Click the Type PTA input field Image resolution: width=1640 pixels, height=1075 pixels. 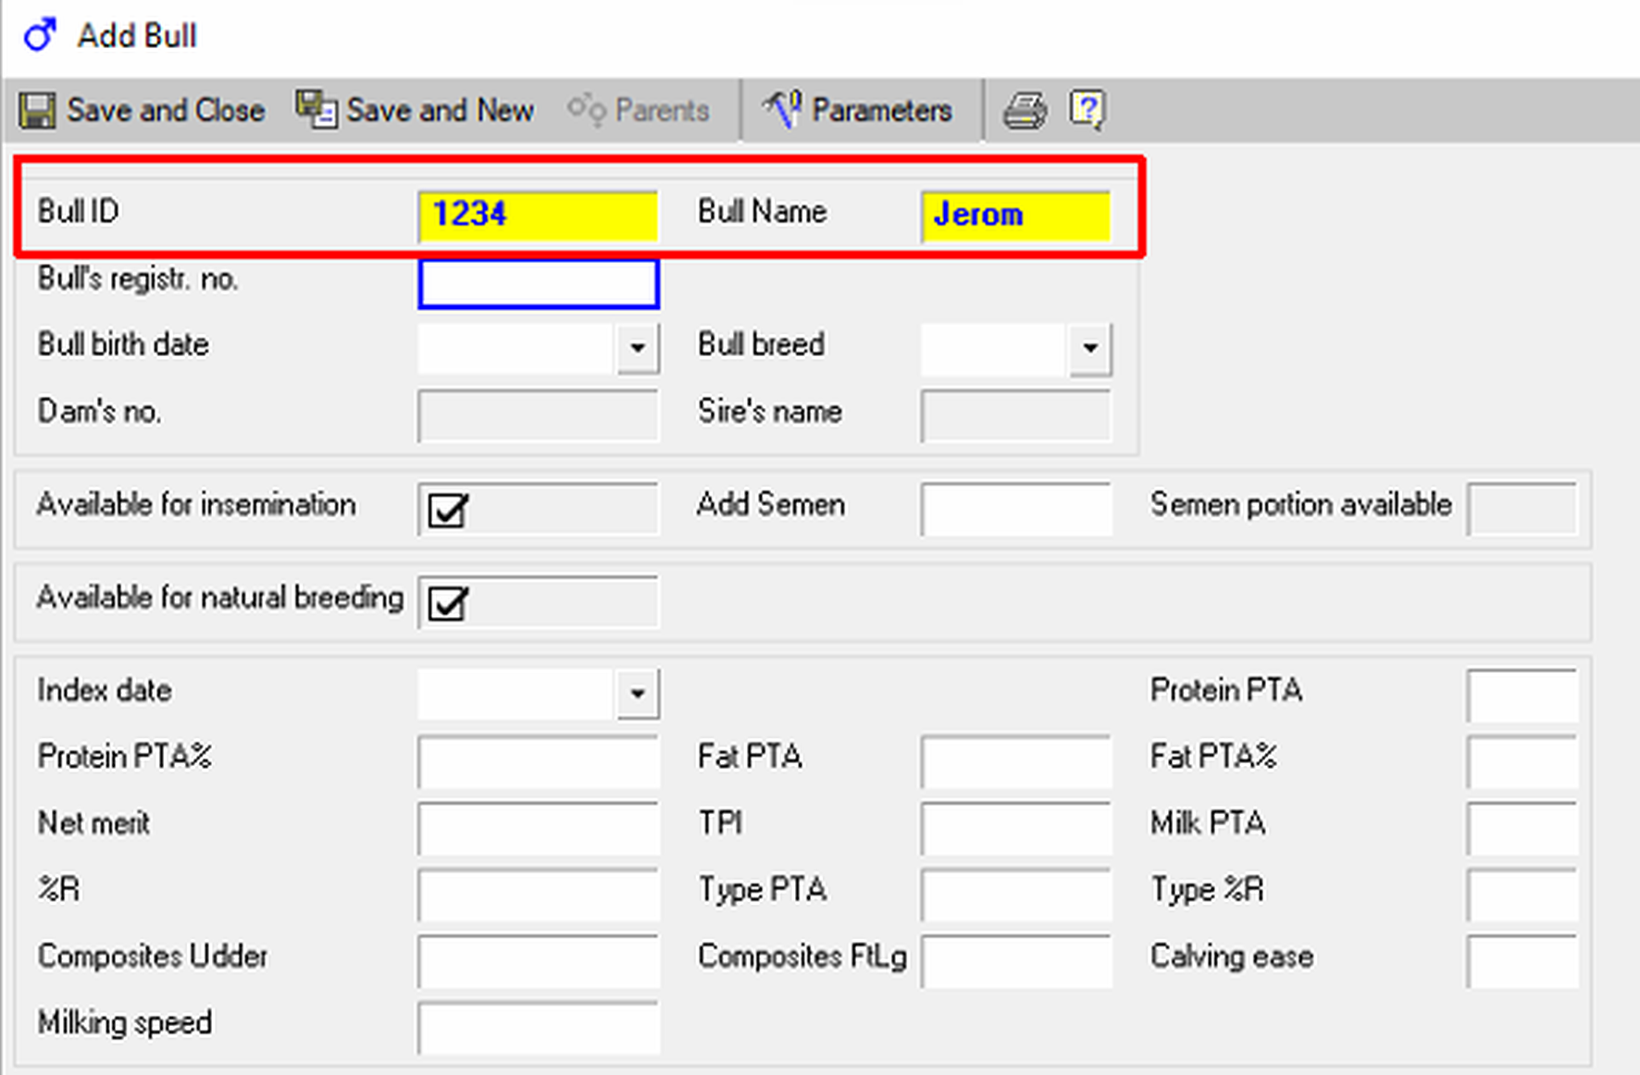click(1016, 895)
